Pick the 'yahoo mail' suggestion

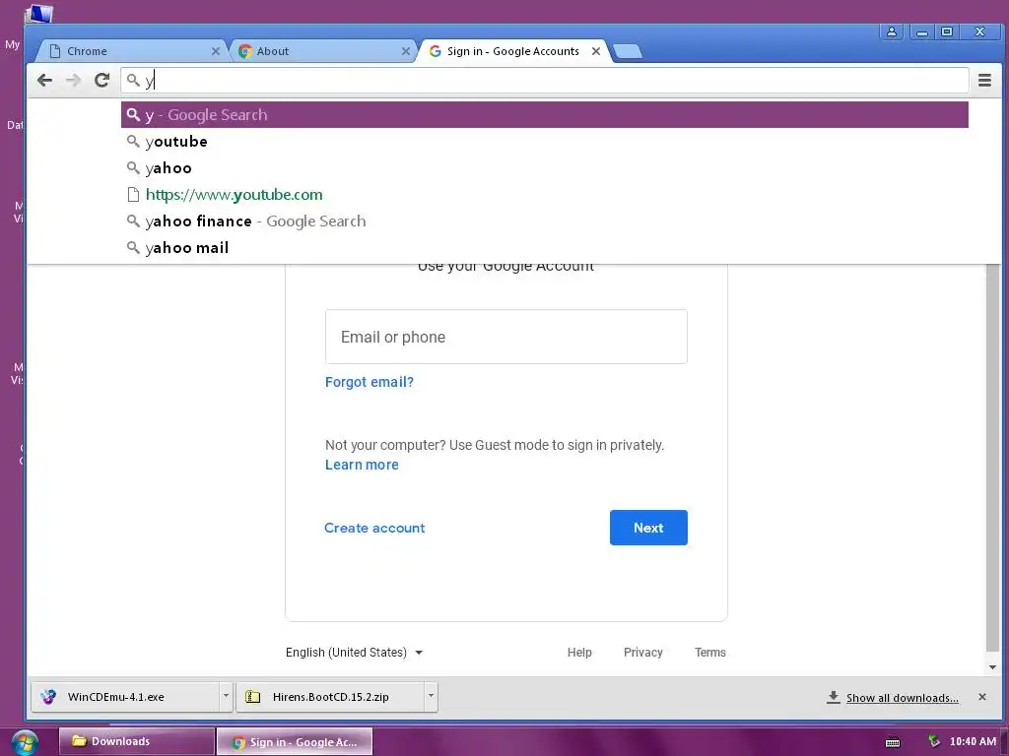[544, 247]
